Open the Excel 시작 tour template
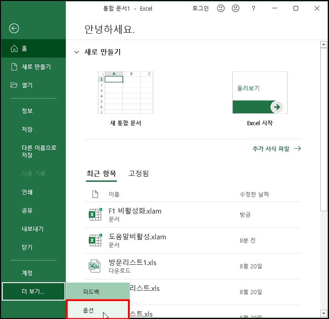The image size is (329, 319). coord(260,99)
